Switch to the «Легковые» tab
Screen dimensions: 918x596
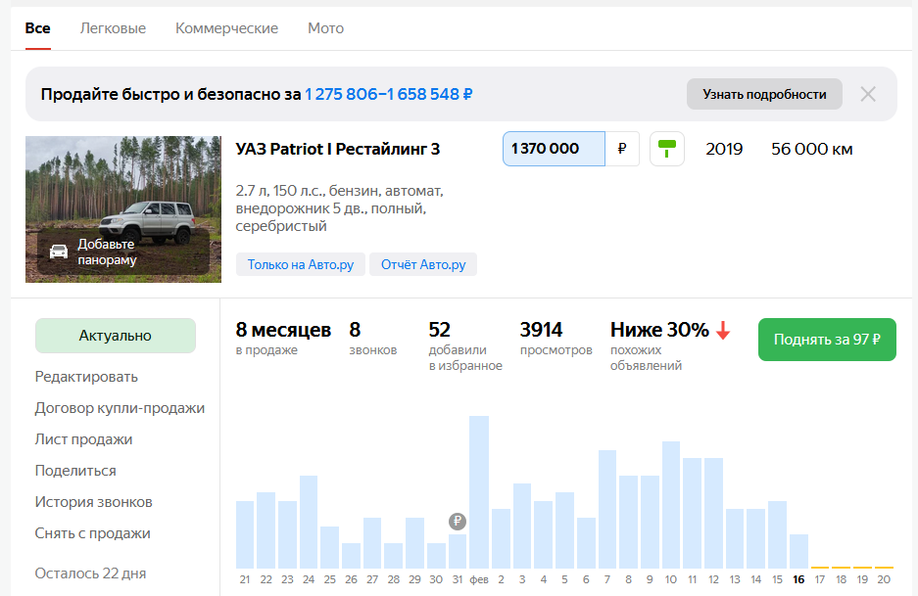(x=113, y=28)
